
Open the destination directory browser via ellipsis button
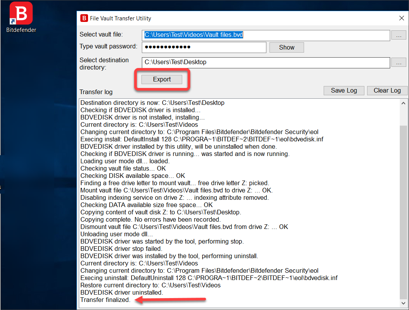[x=399, y=62]
